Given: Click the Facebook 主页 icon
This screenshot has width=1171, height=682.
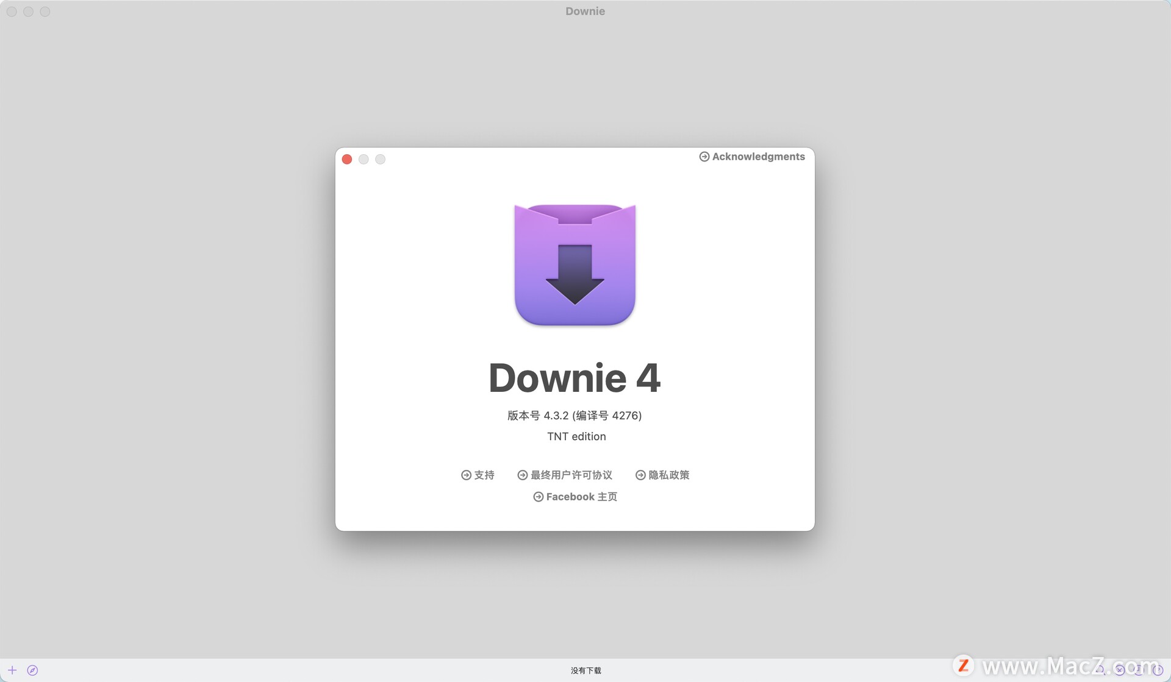Looking at the screenshot, I should tap(537, 496).
